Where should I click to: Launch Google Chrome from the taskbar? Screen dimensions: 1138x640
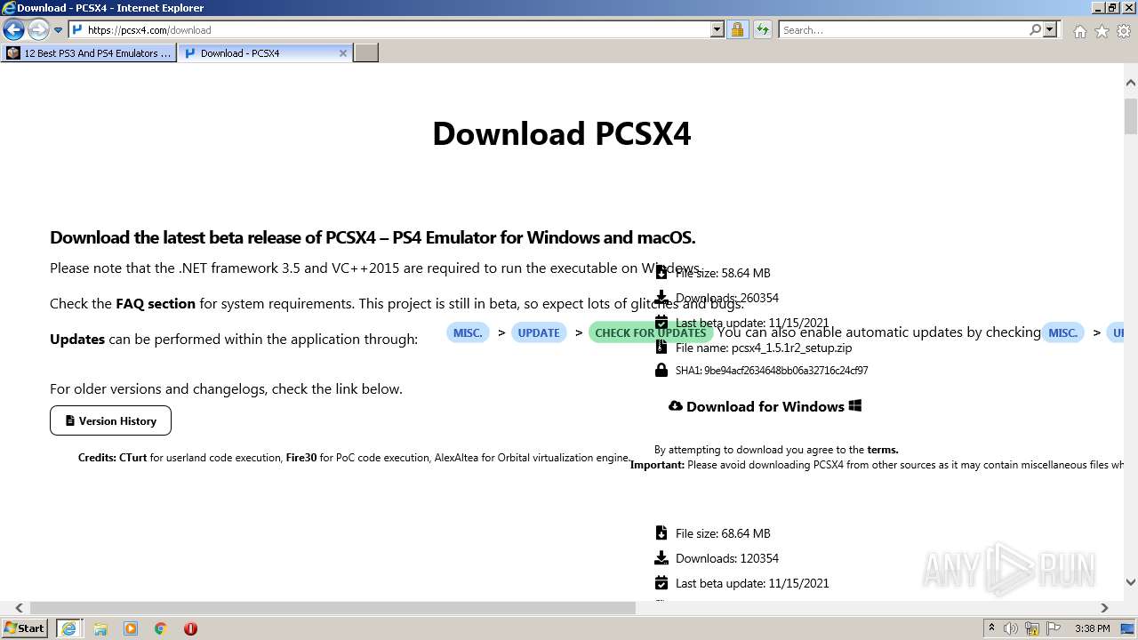coord(161,628)
